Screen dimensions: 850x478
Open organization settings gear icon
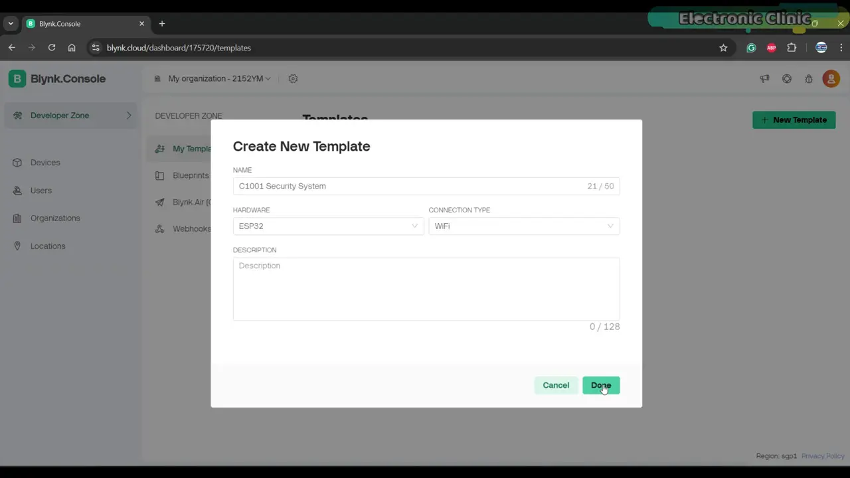(x=293, y=78)
